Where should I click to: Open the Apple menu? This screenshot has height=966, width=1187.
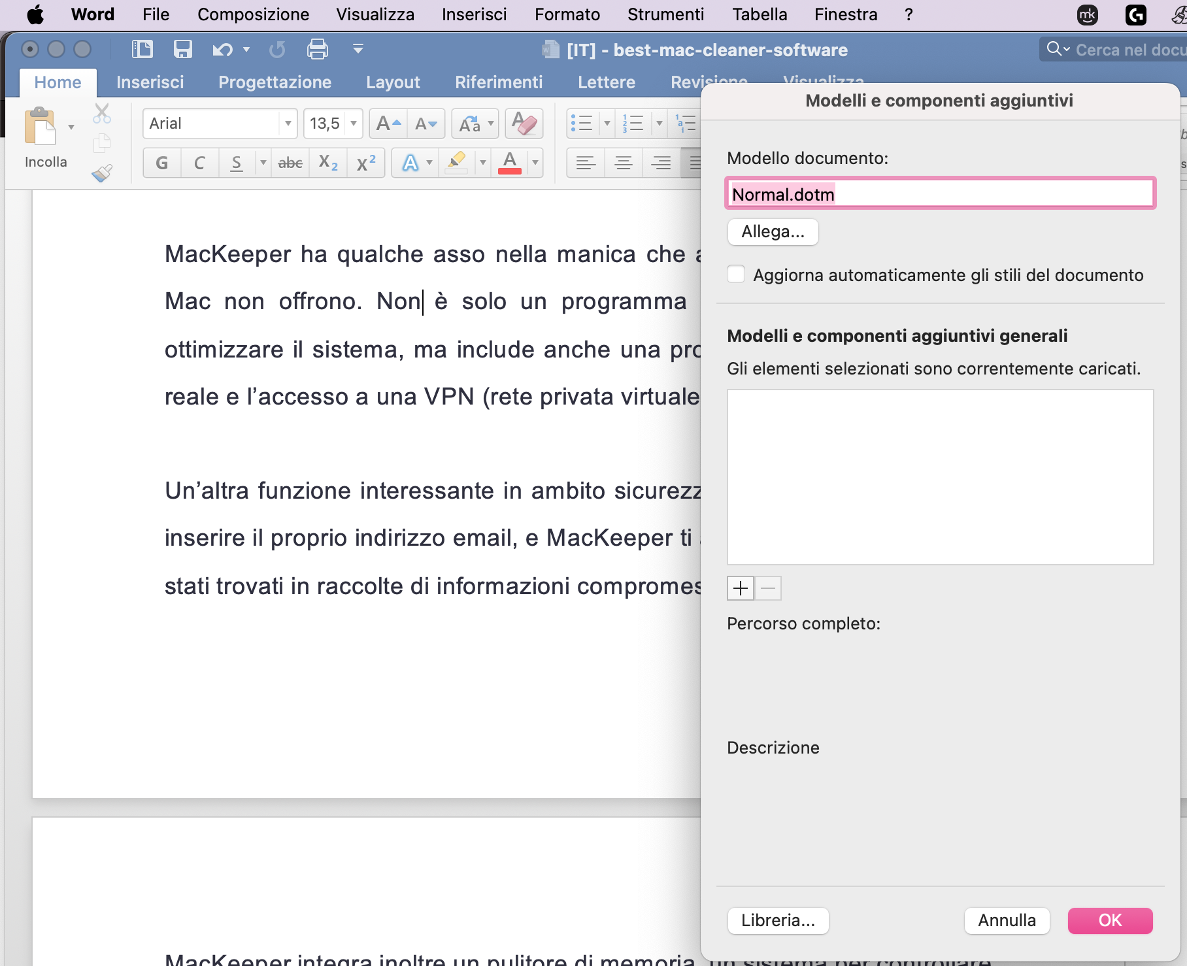click(35, 14)
